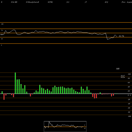The width and height of the screenshot is (132, 132).
Task: Select the tallest green MR bar
Action: click(15, 83)
